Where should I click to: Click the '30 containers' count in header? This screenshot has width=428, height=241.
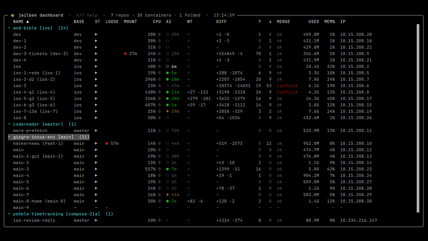pos(154,15)
